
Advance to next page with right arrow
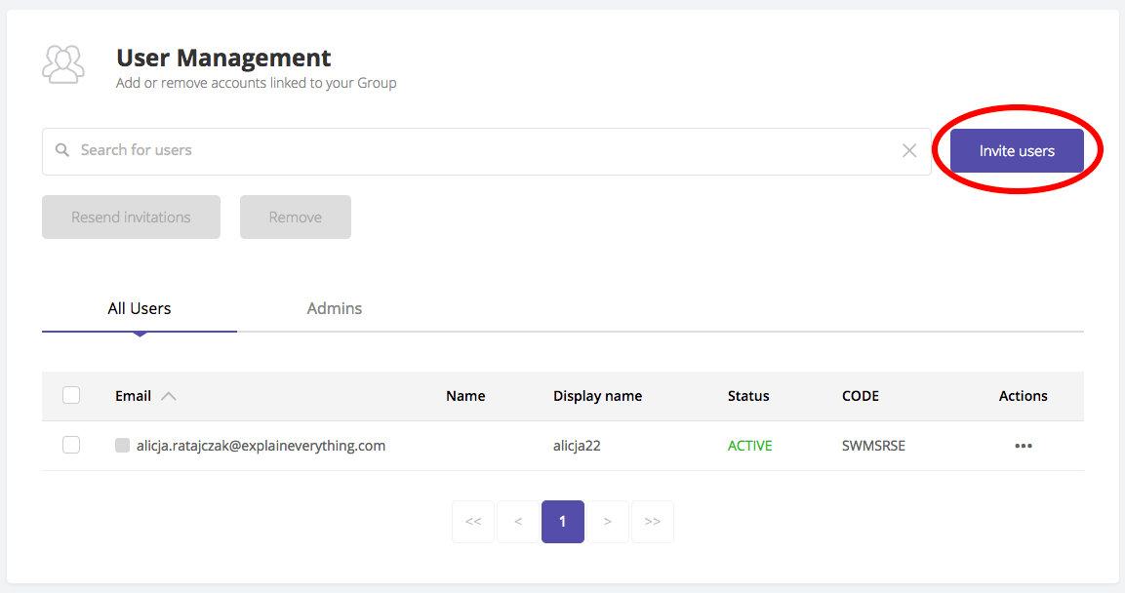pyautogui.click(x=607, y=521)
